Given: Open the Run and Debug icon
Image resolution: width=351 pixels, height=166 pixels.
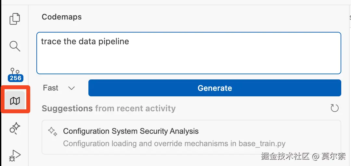Looking at the screenshot, I should (15, 156).
